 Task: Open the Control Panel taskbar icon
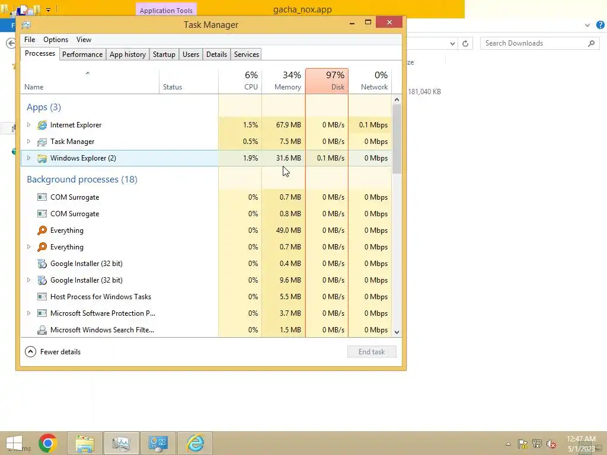(x=158, y=443)
